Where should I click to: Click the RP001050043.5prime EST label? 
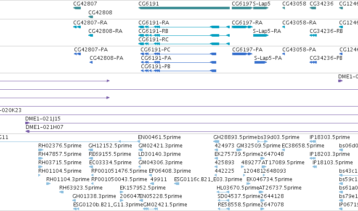click(x=119, y=179)
